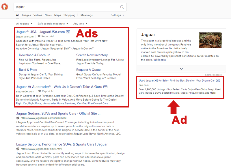Open the Meanings tab

pyautogui.click(x=86, y=15)
